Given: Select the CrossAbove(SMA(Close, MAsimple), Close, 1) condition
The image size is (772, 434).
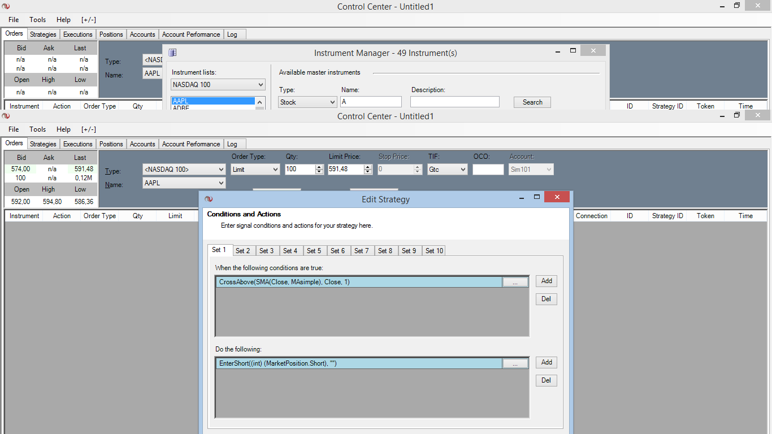Looking at the screenshot, I should (359, 282).
